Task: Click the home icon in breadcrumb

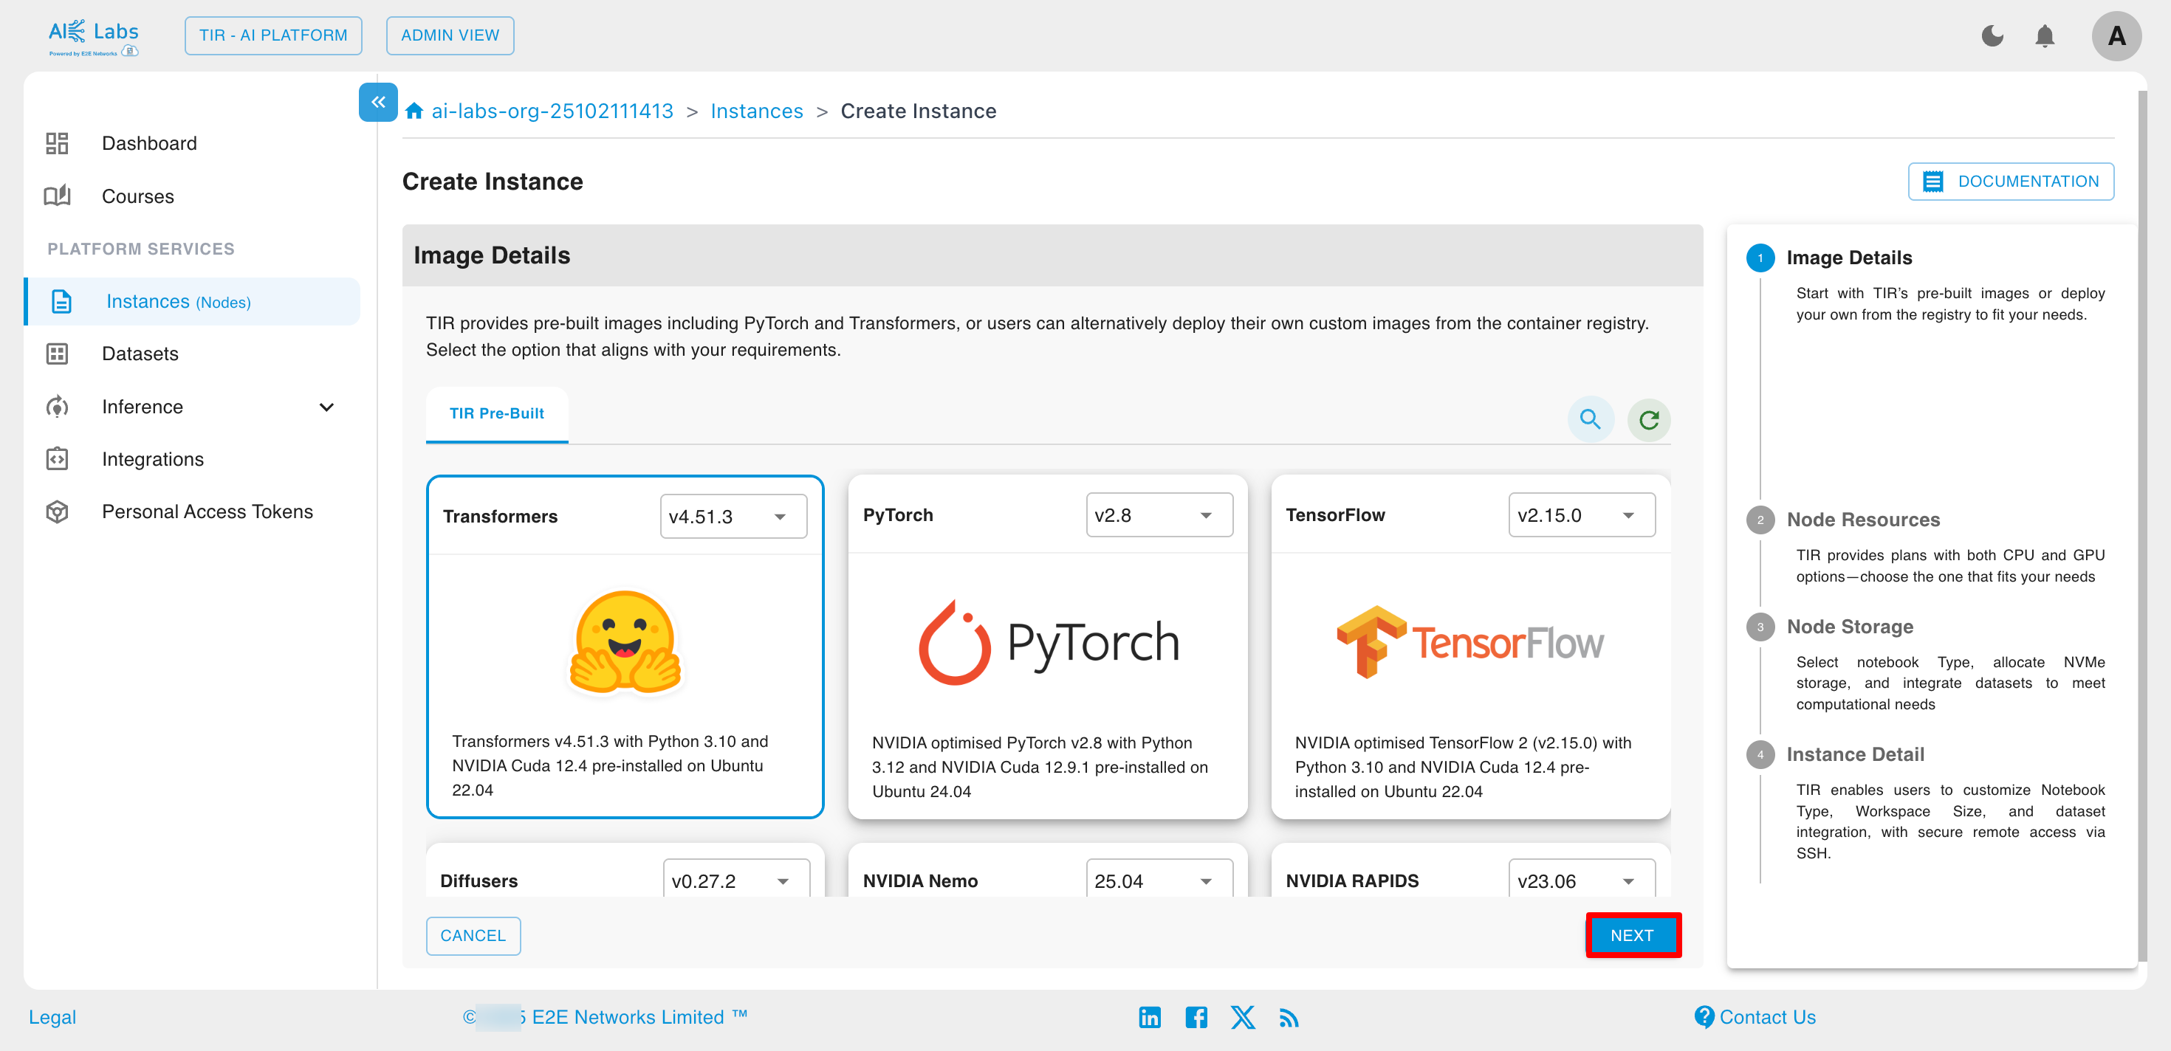Action: pos(414,111)
